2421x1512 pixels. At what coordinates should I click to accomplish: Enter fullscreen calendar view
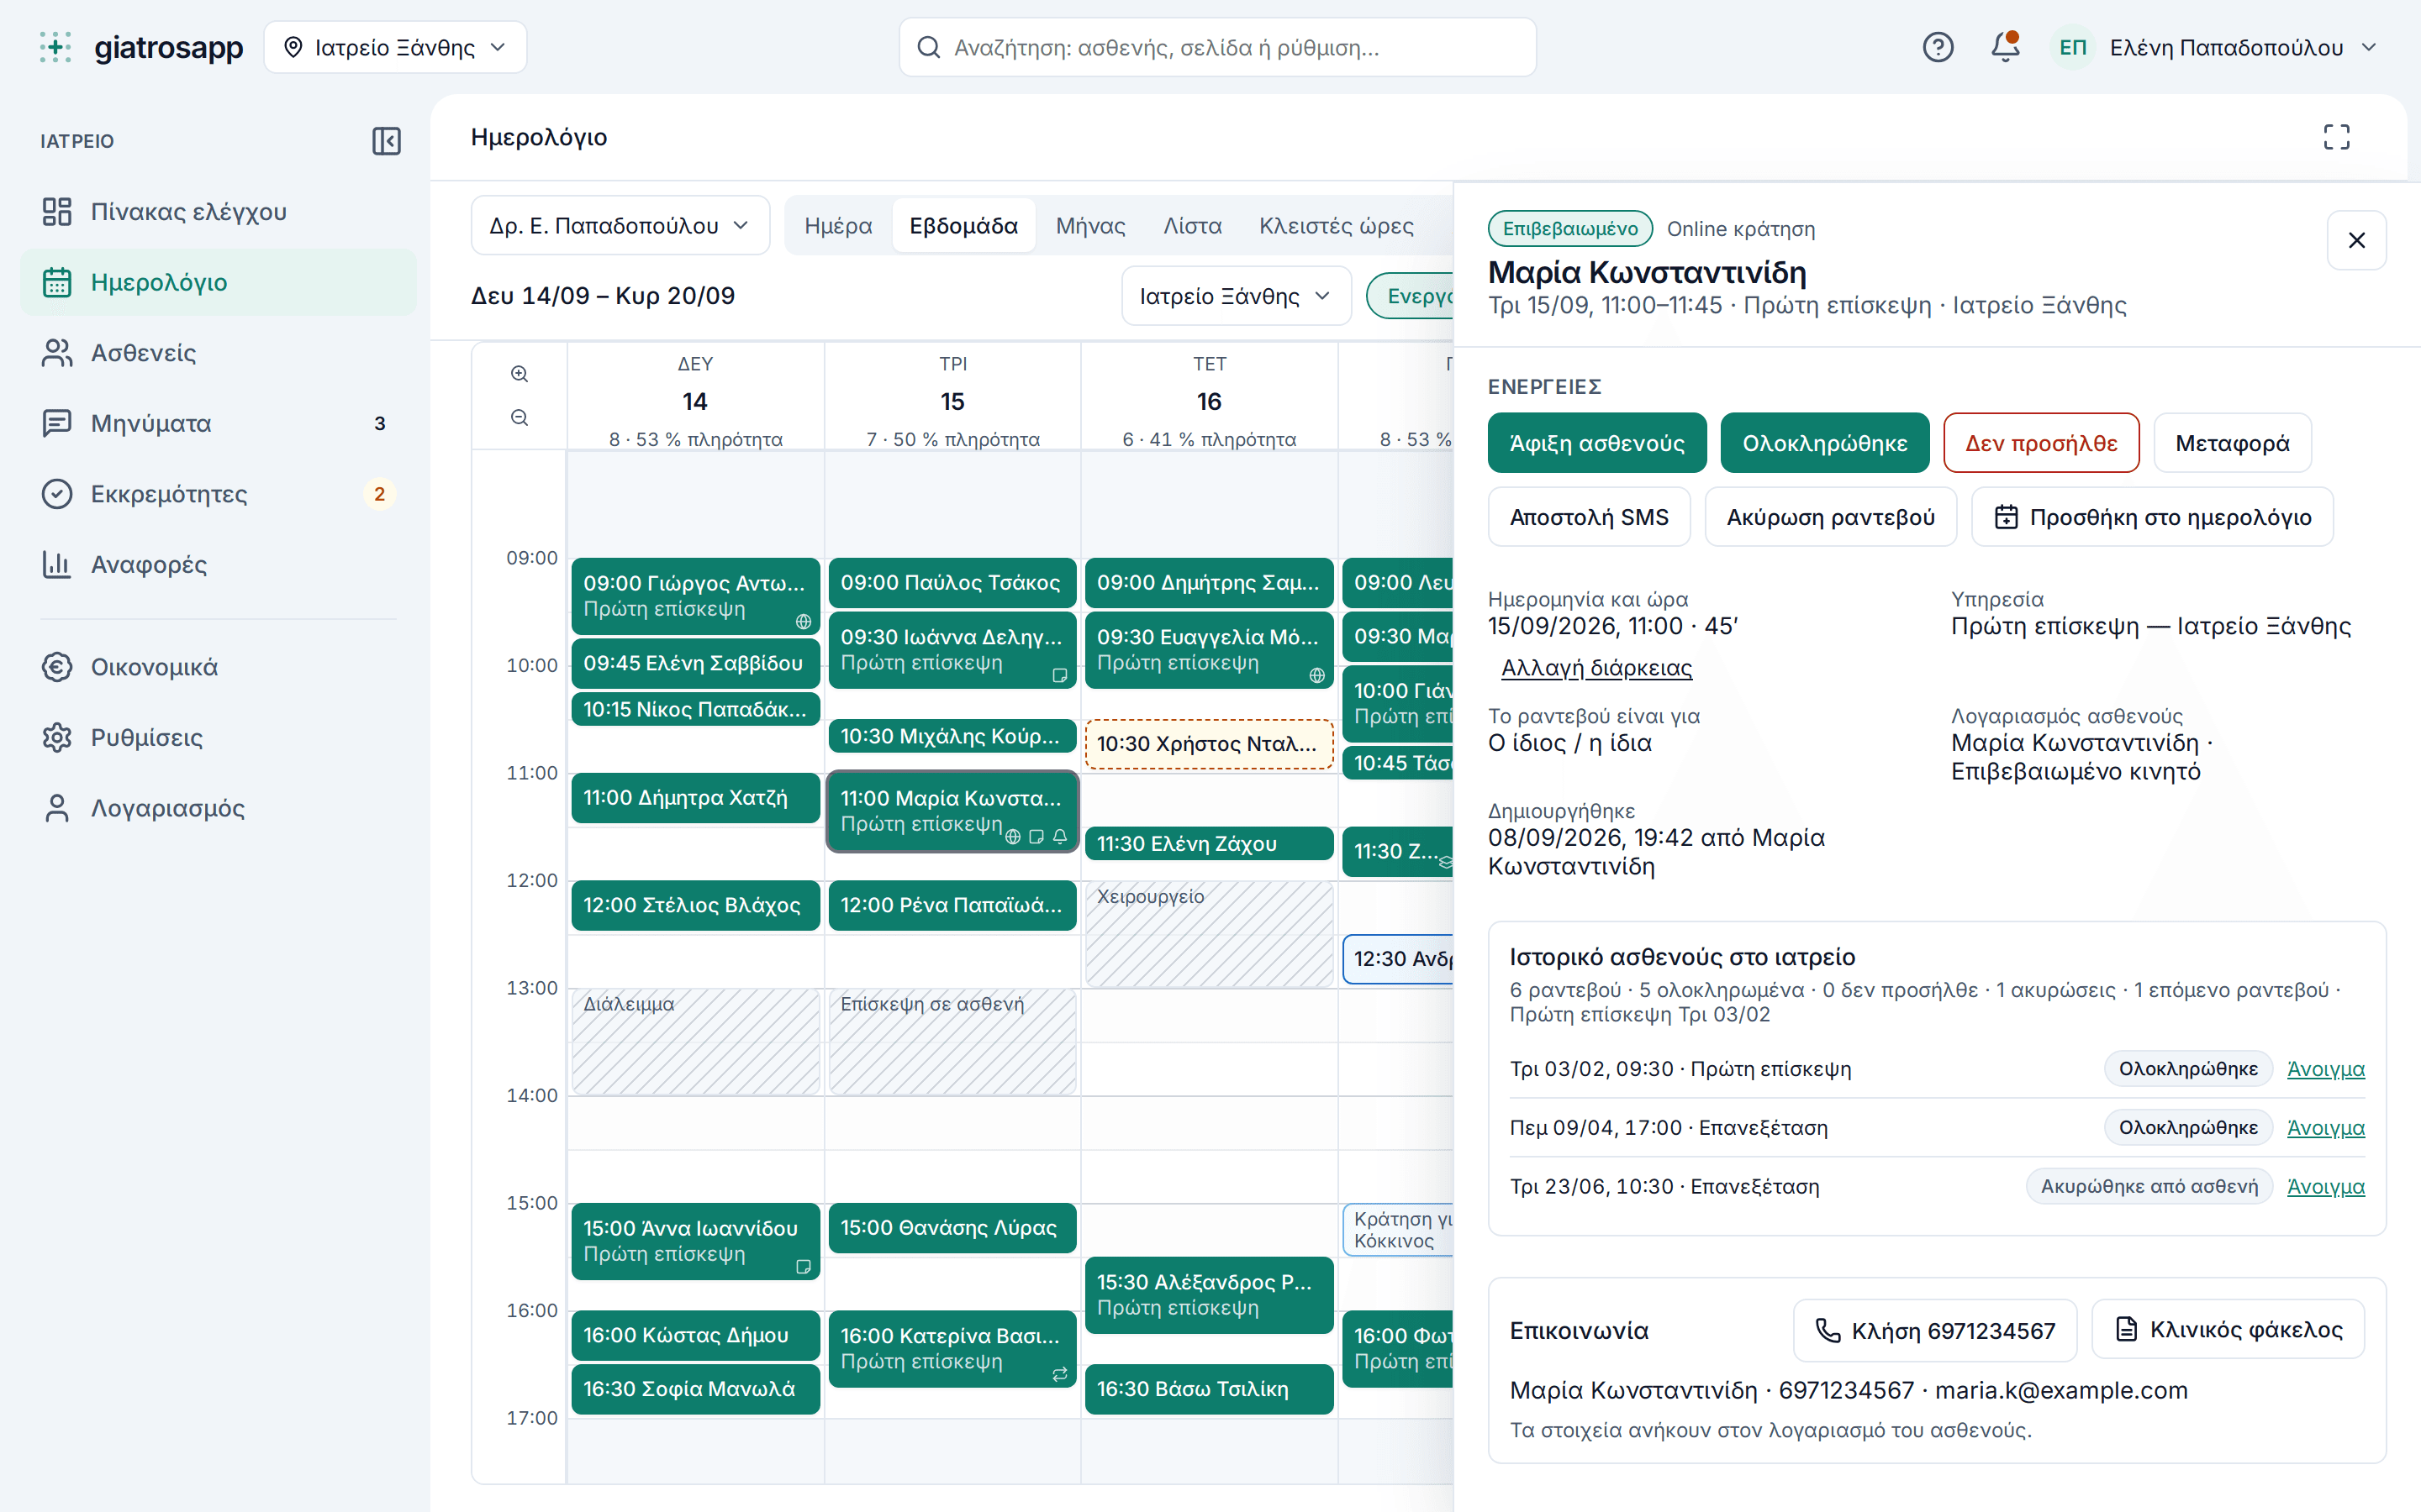pos(2336,137)
